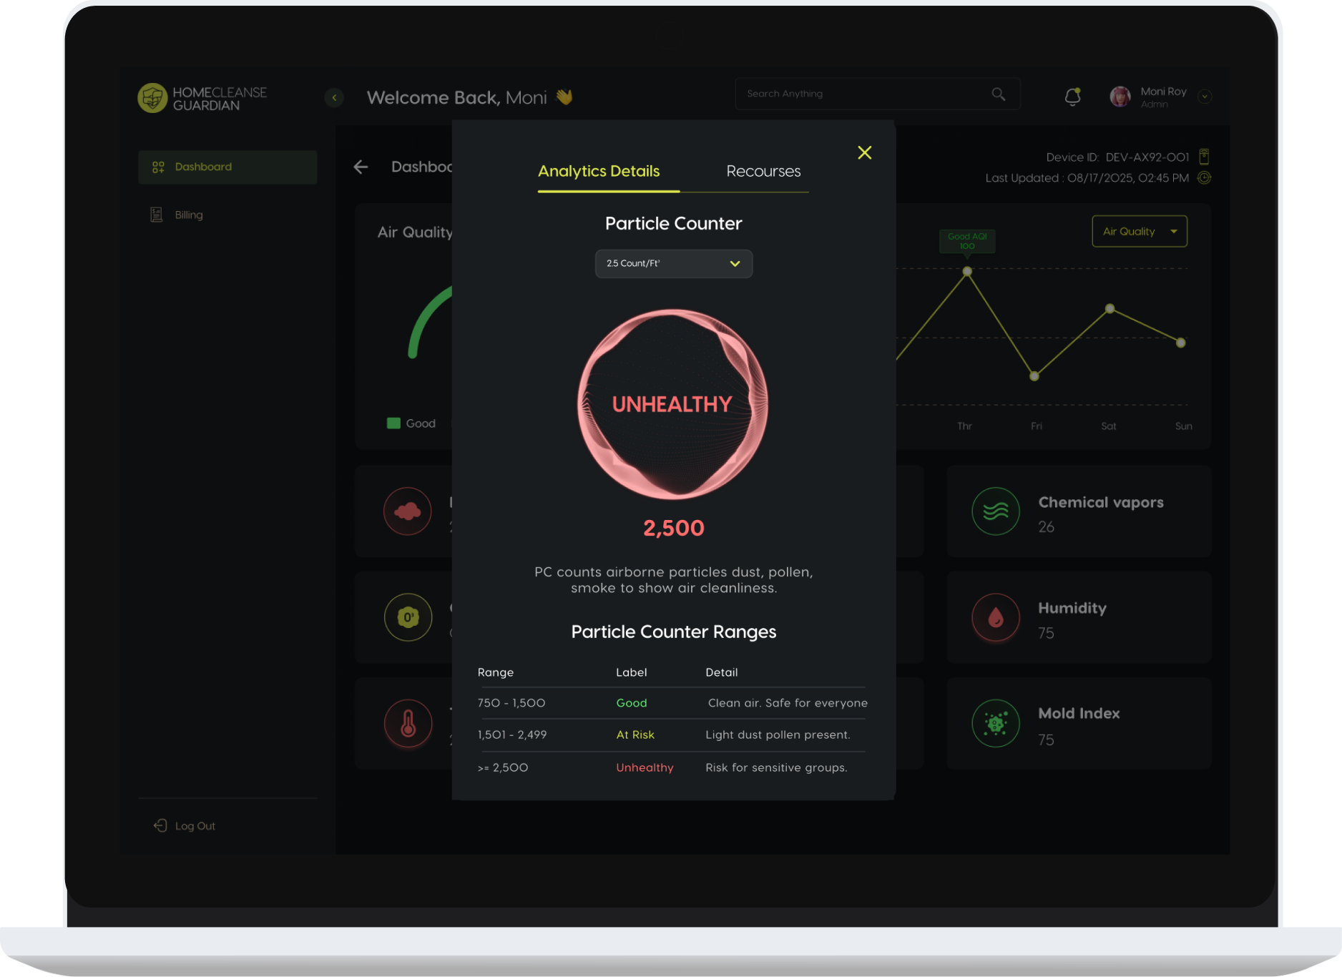Click the thermometer temperature icon
This screenshot has height=977, width=1342.
click(x=408, y=724)
